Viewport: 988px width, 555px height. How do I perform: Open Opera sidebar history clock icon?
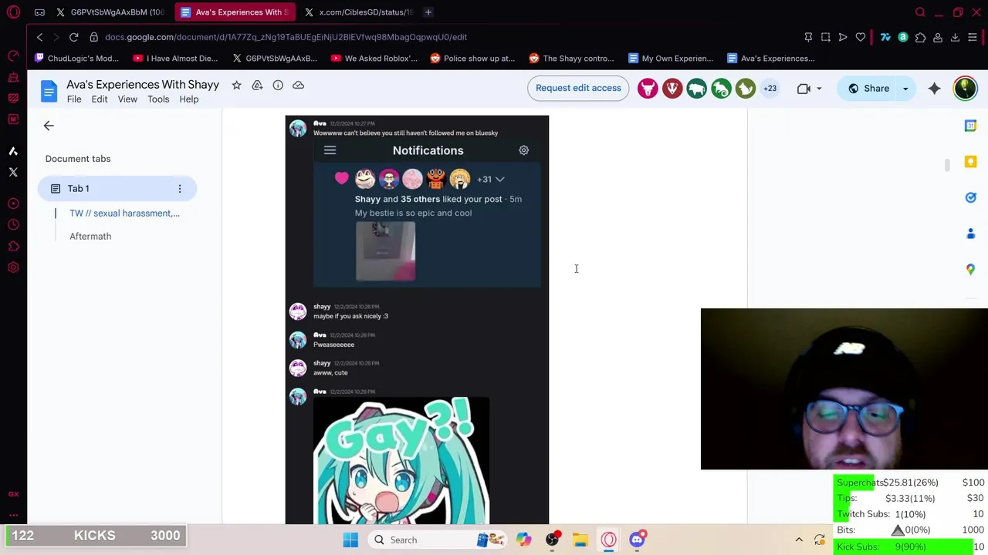tap(13, 225)
